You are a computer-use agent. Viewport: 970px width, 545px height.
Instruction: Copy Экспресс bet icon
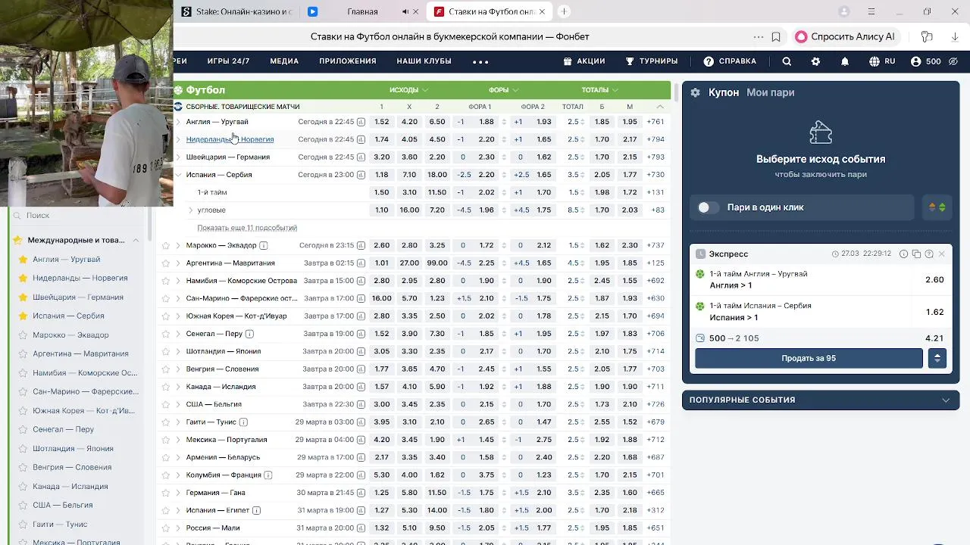(916, 254)
